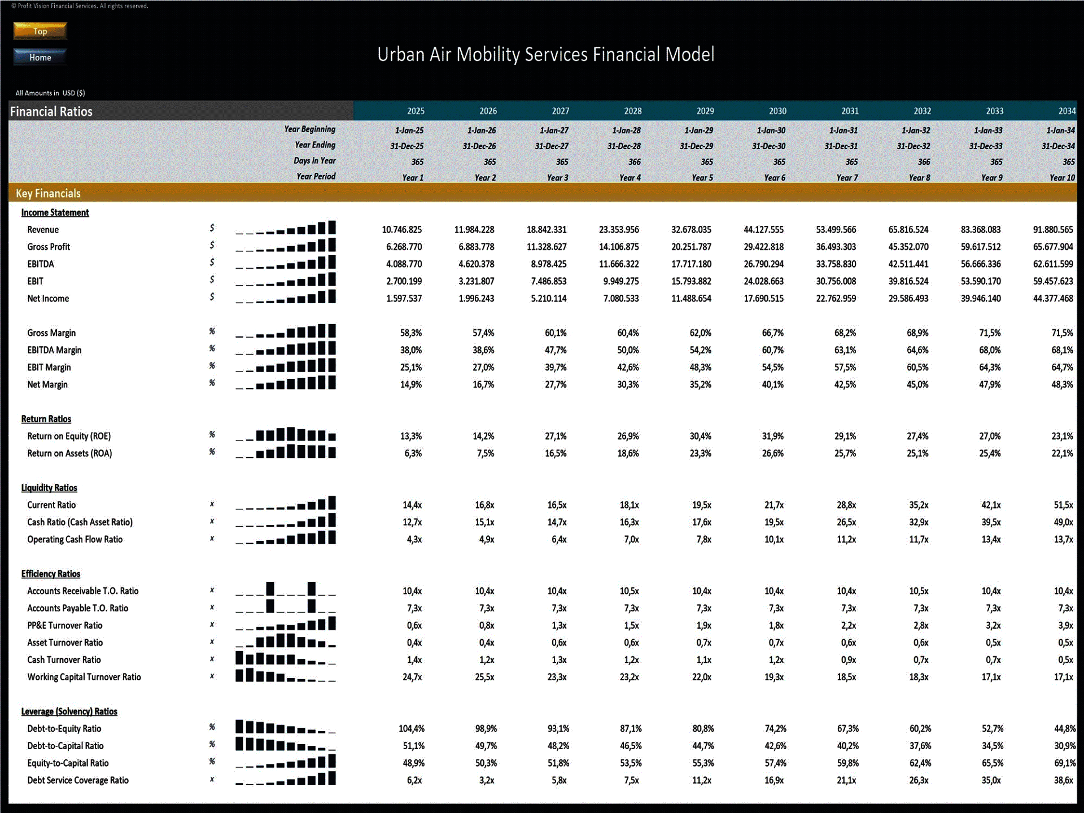Image resolution: width=1084 pixels, height=813 pixels.
Task: Select PP&E Turnover value 3,9x
Action: (x=1065, y=626)
